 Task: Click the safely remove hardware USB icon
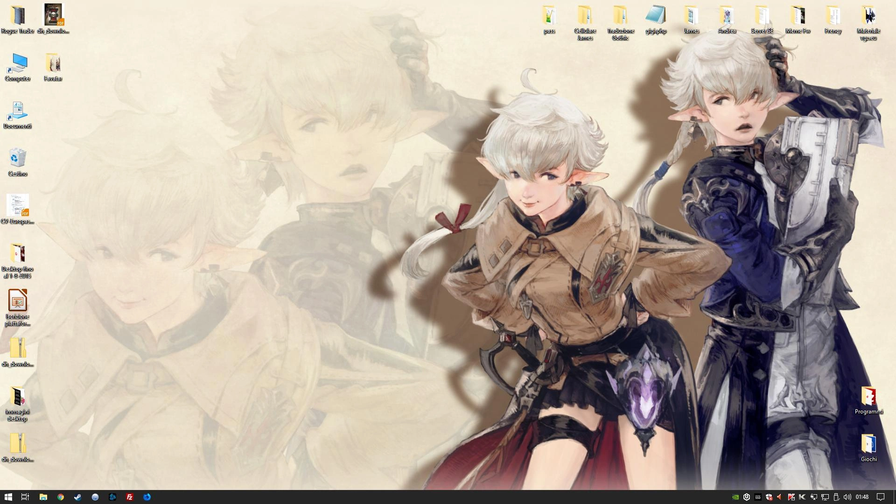click(x=836, y=497)
